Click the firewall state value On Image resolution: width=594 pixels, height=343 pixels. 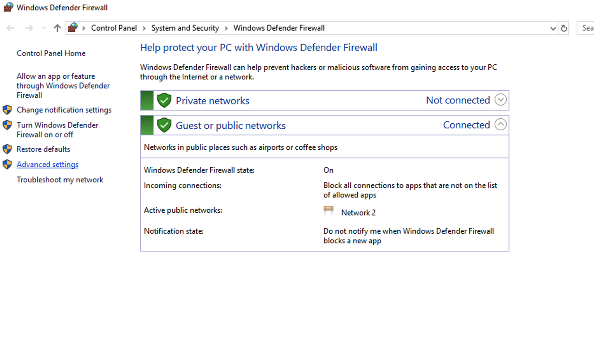[329, 170]
